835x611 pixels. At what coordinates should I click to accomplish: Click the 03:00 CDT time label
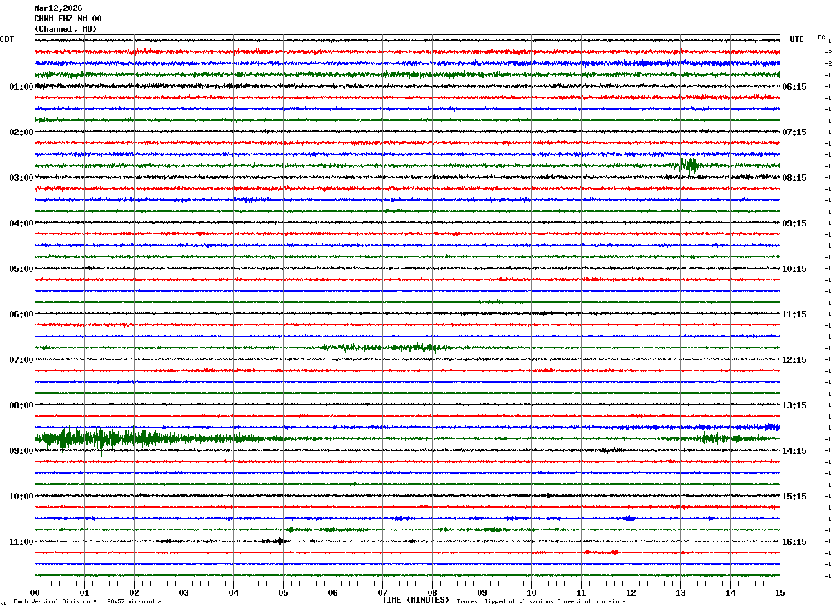21,178
